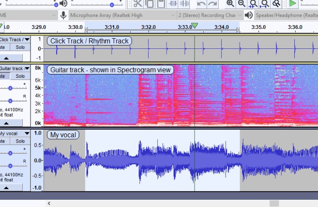Image resolution: width=318 pixels, height=207 pixels.
Task: Undo the last edit
Action: (x=201, y=3)
